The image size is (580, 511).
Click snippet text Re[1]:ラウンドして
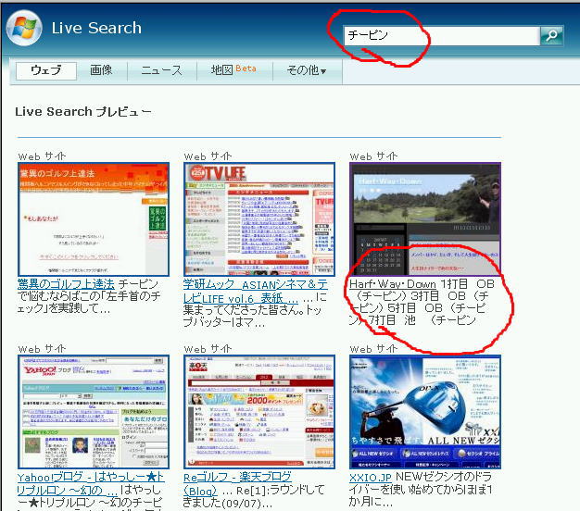pos(281,491)
